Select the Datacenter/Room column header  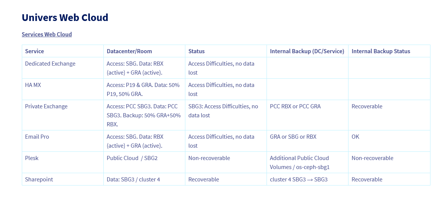click(129, 51)
